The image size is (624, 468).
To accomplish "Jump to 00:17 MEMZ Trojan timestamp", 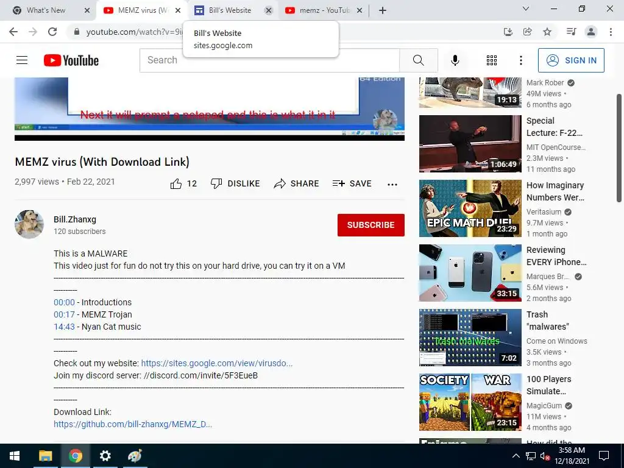I will tap(64, 314).
